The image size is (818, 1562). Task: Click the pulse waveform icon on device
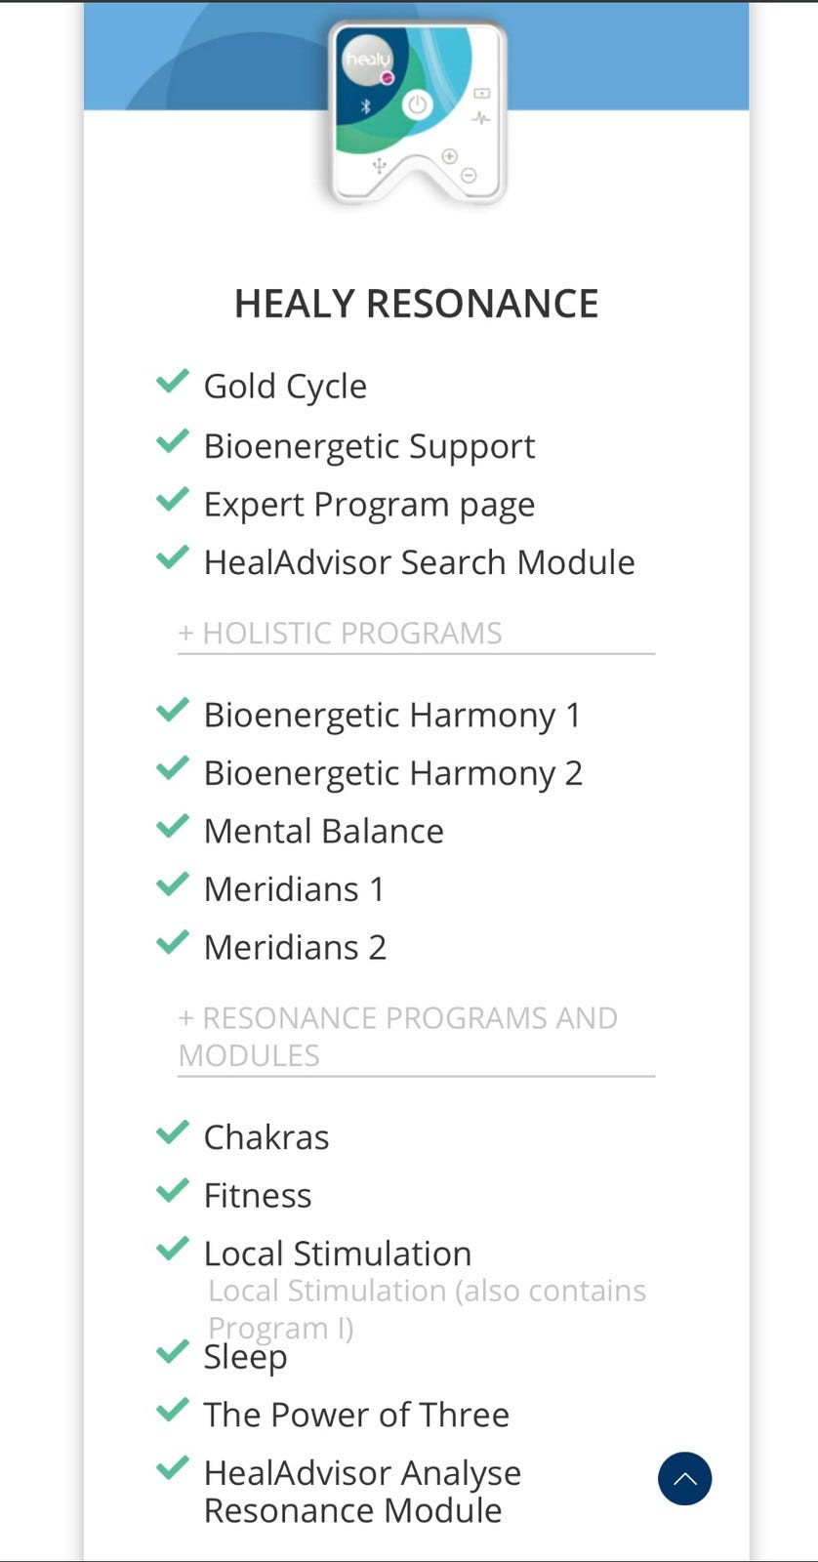click(x=481, y=118)
